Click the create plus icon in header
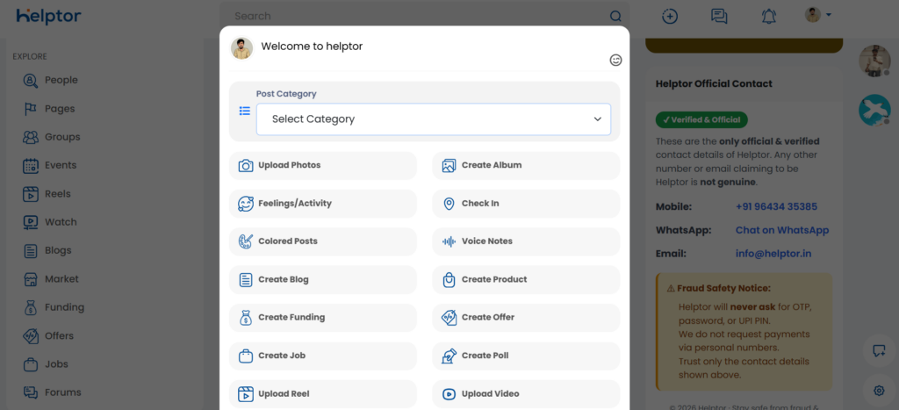This screenshot has height=410, width=899. coord(670,16)
